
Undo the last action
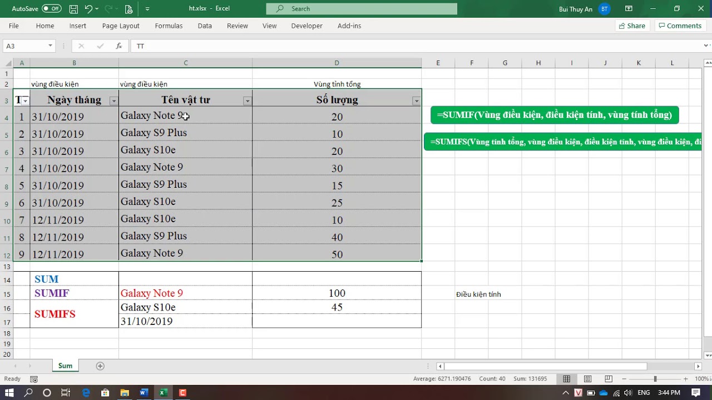[x=88, y=8]
